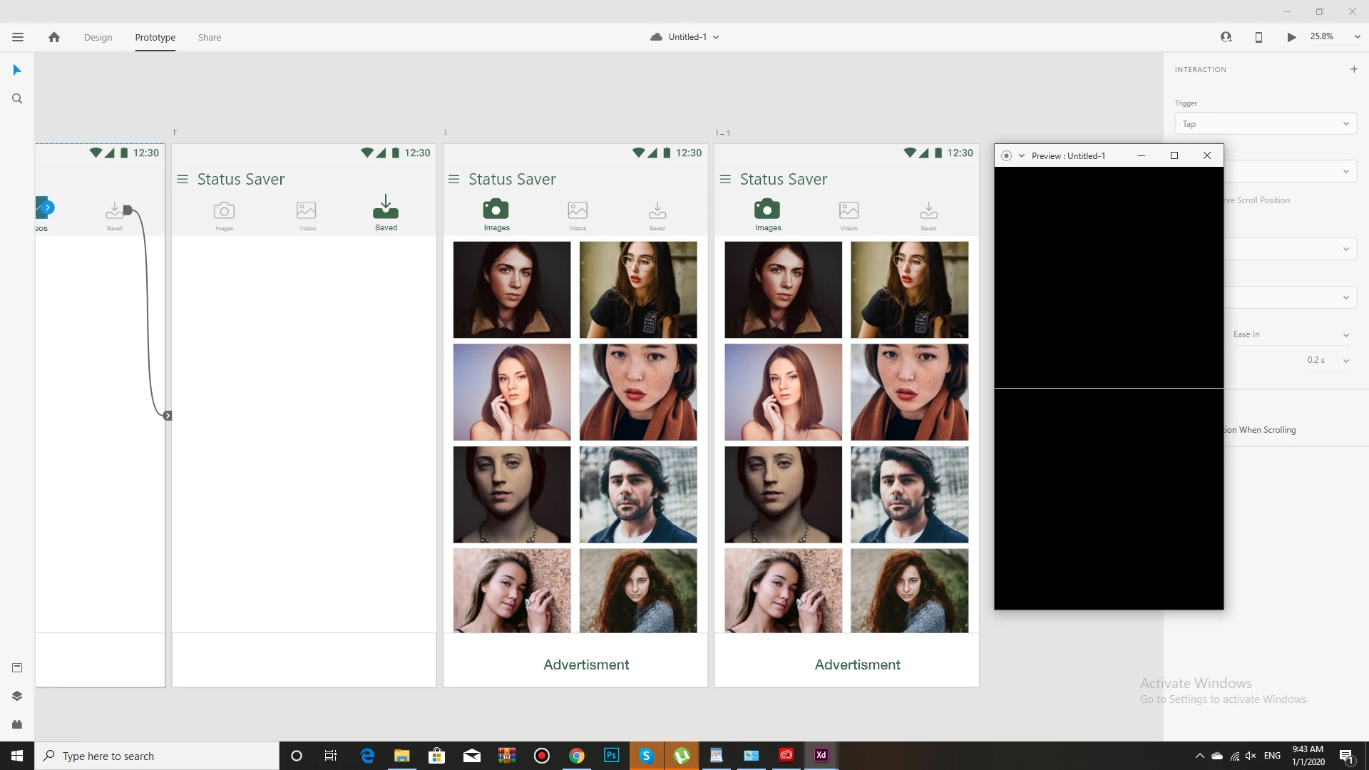Open the Assets panel icon

(17, 668)
